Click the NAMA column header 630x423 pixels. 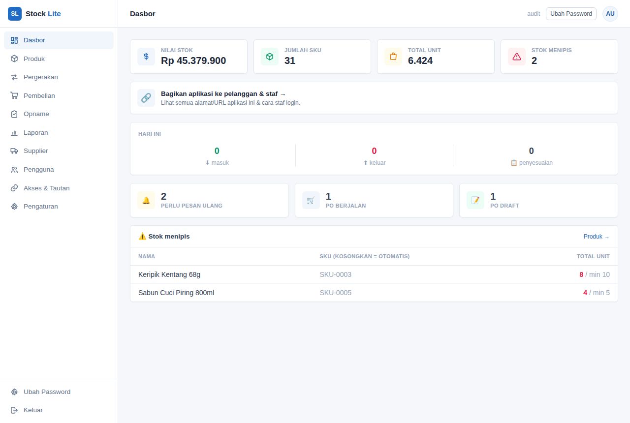tap(147, 256)
